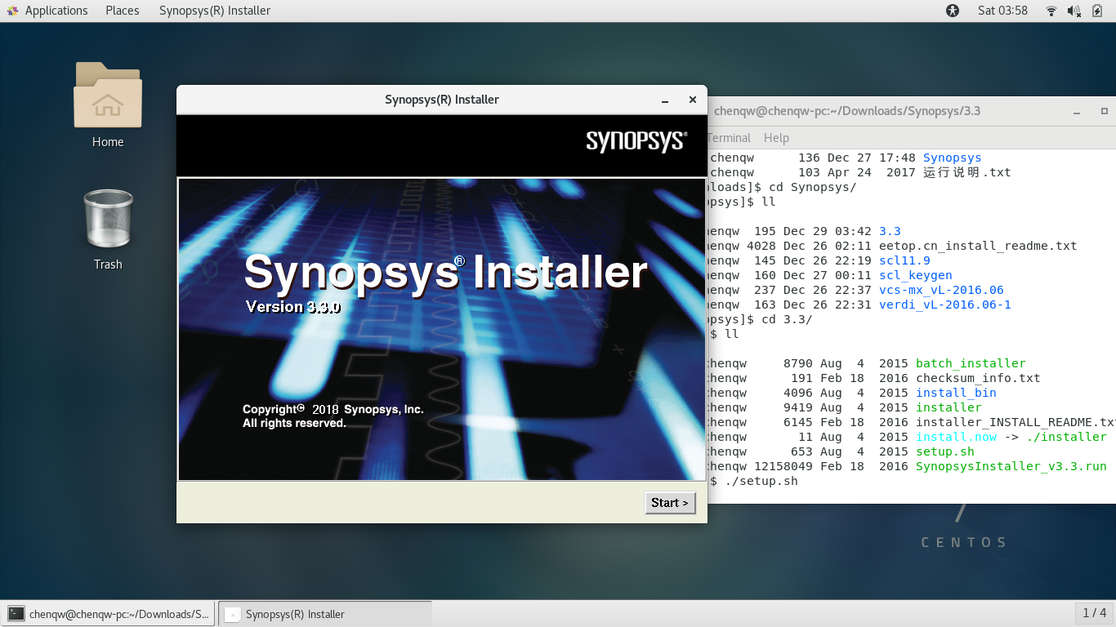
Task: Click the 'cd Synopsys/' command line in the terminal
Action: click(x=812, y=187)
